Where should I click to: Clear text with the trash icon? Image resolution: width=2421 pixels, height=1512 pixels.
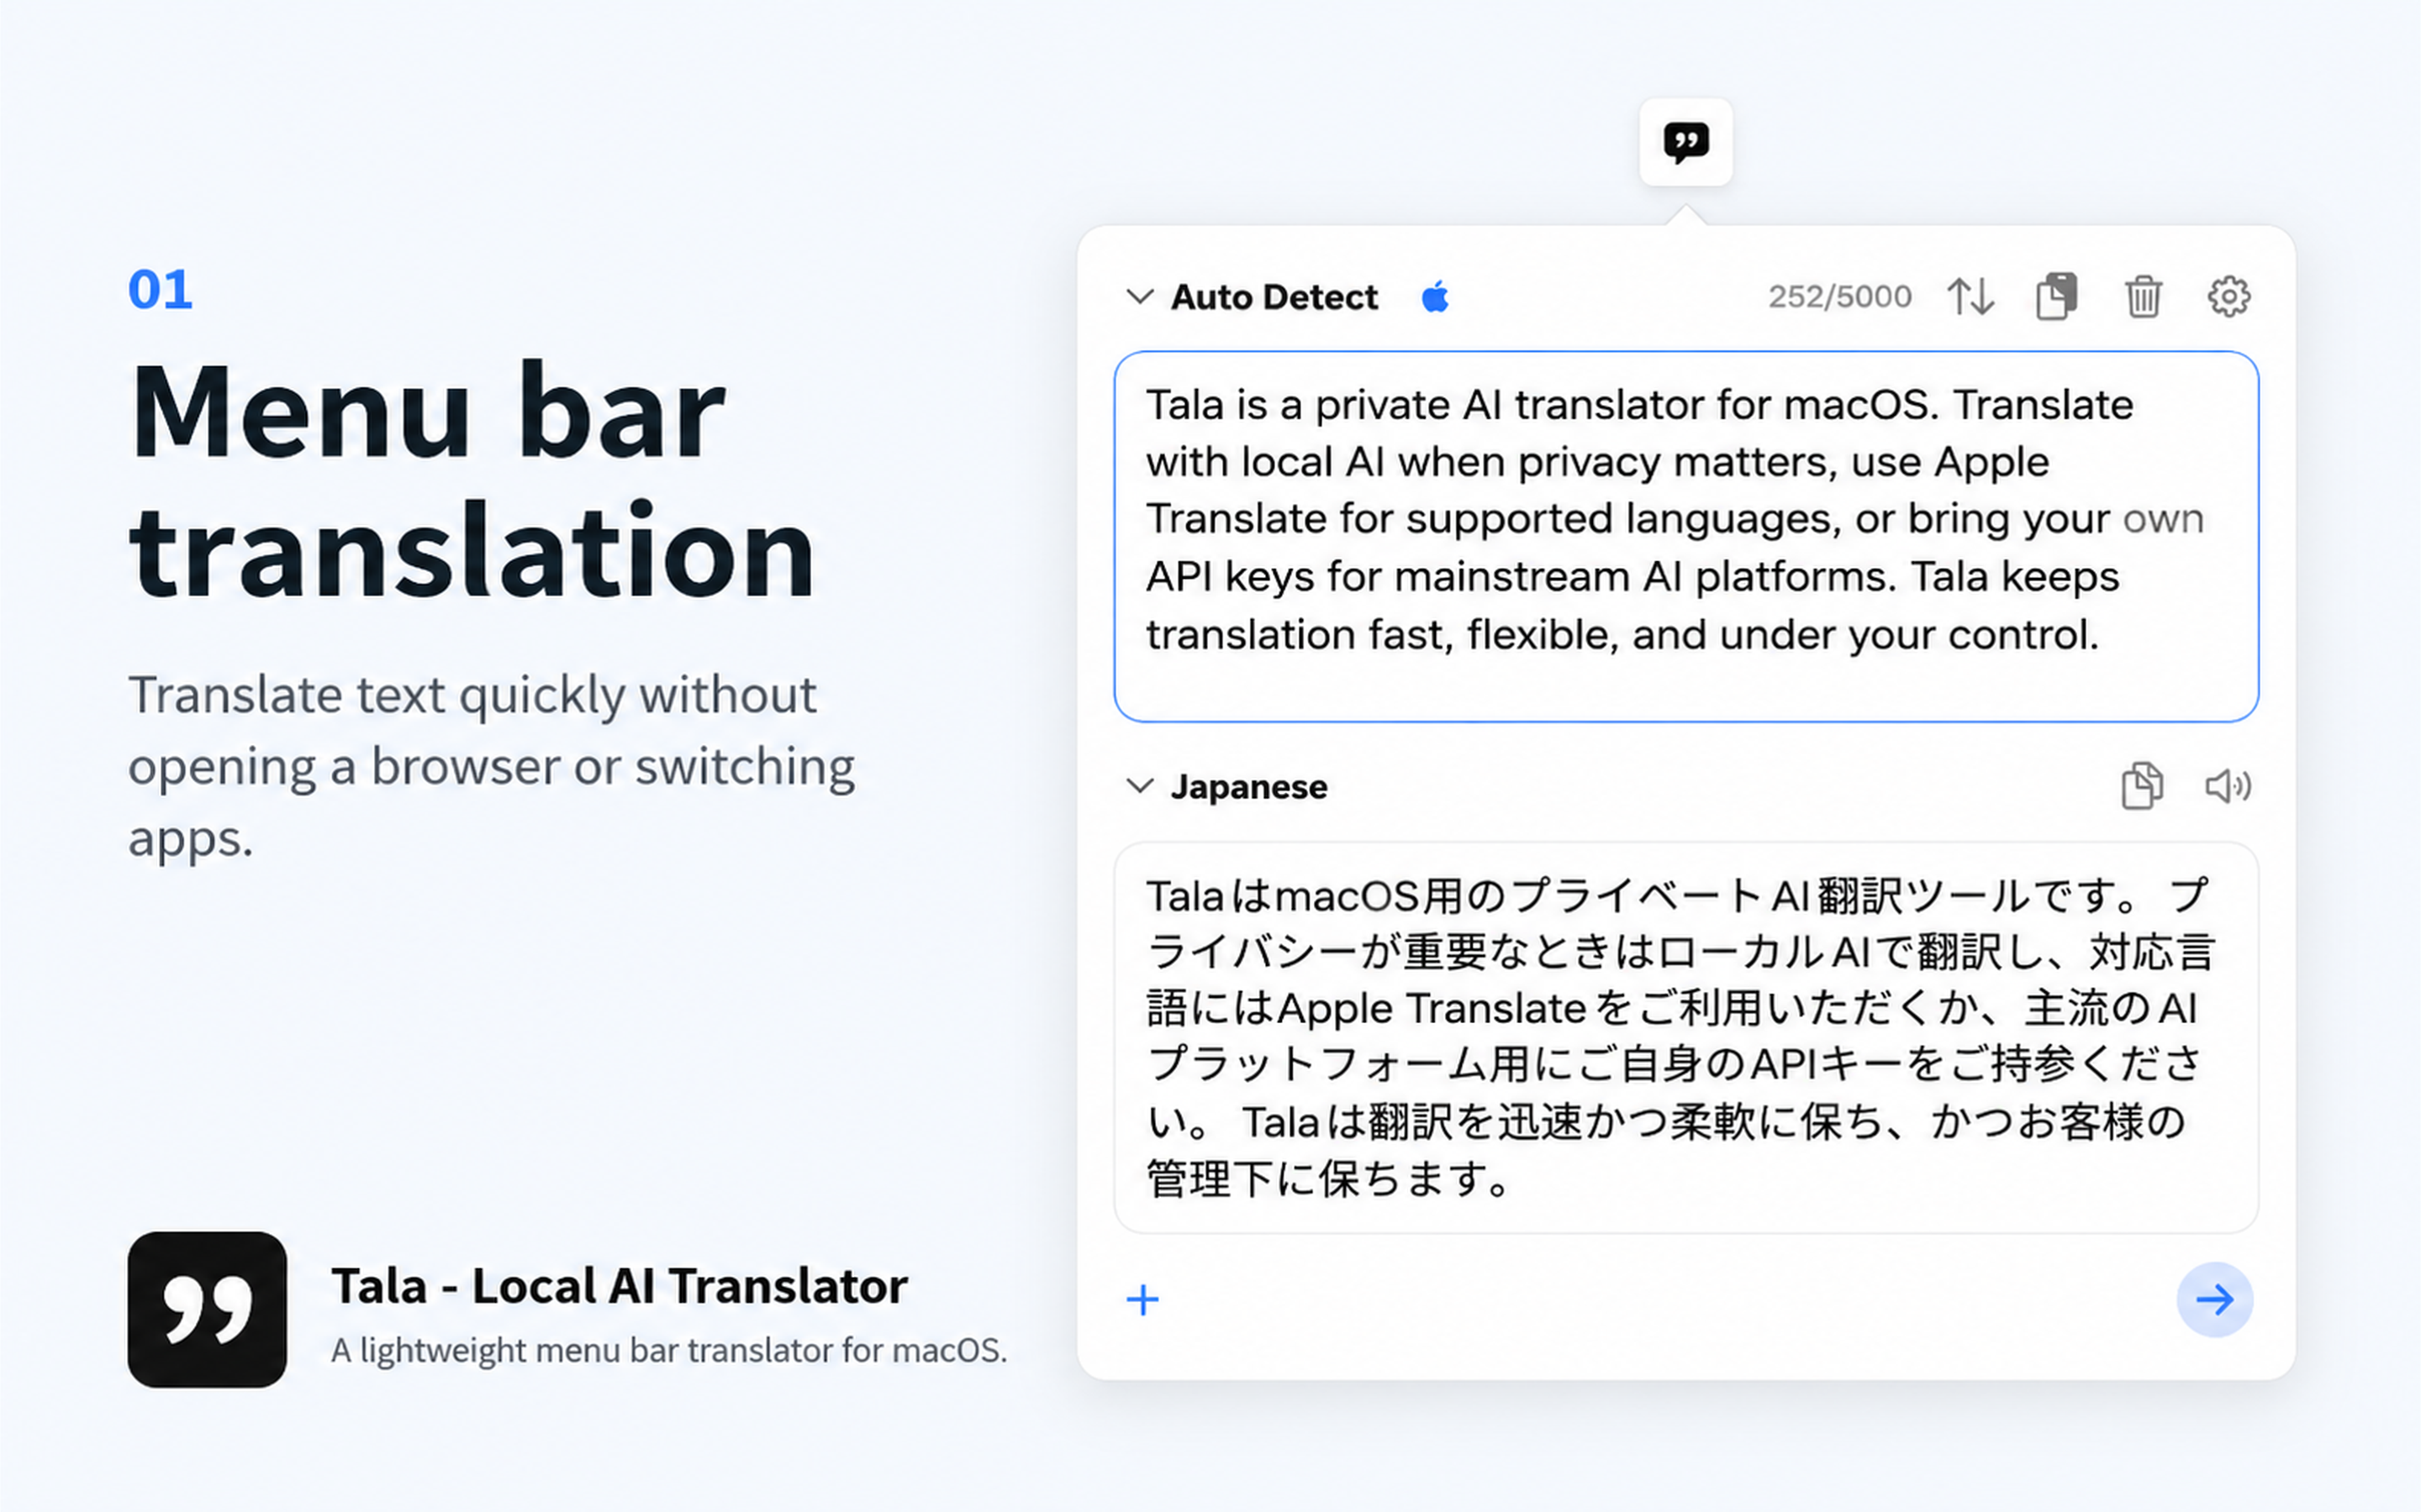(2143, 297)
